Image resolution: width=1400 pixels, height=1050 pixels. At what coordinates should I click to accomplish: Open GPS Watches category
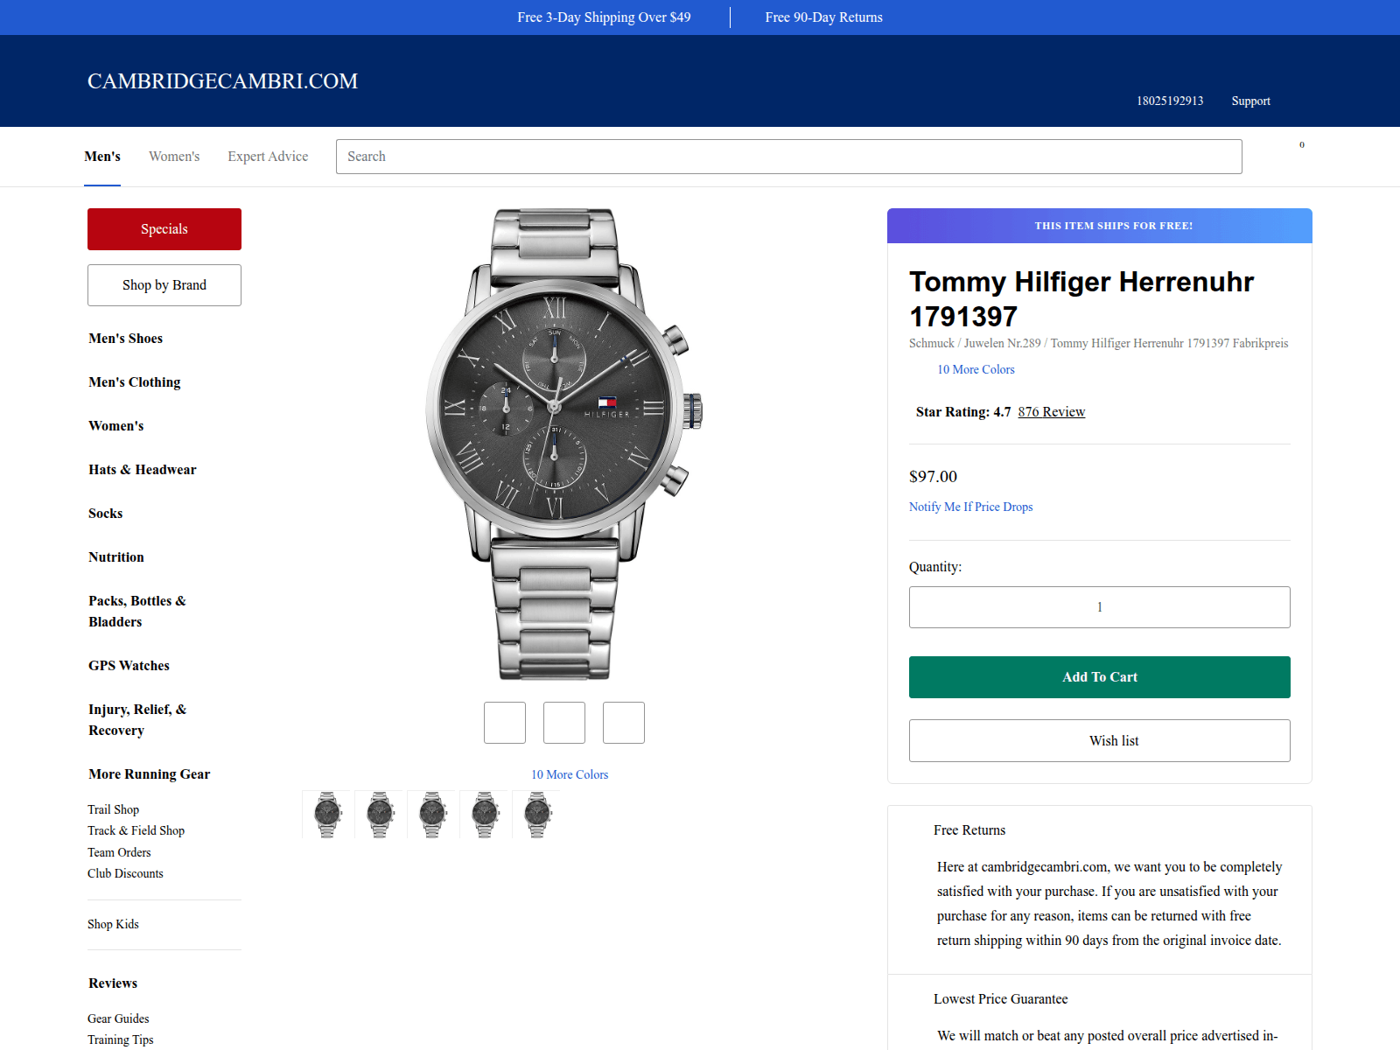(x=129, y=666)
